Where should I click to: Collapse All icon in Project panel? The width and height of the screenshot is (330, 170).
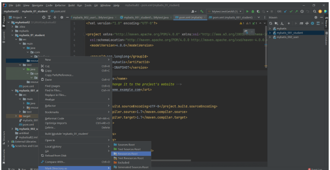[55, 18]
